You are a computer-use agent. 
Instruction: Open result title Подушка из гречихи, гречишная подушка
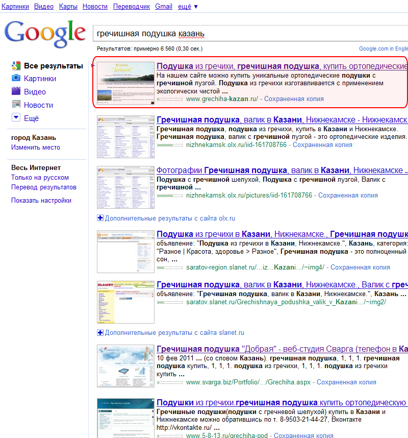(282, 66)
